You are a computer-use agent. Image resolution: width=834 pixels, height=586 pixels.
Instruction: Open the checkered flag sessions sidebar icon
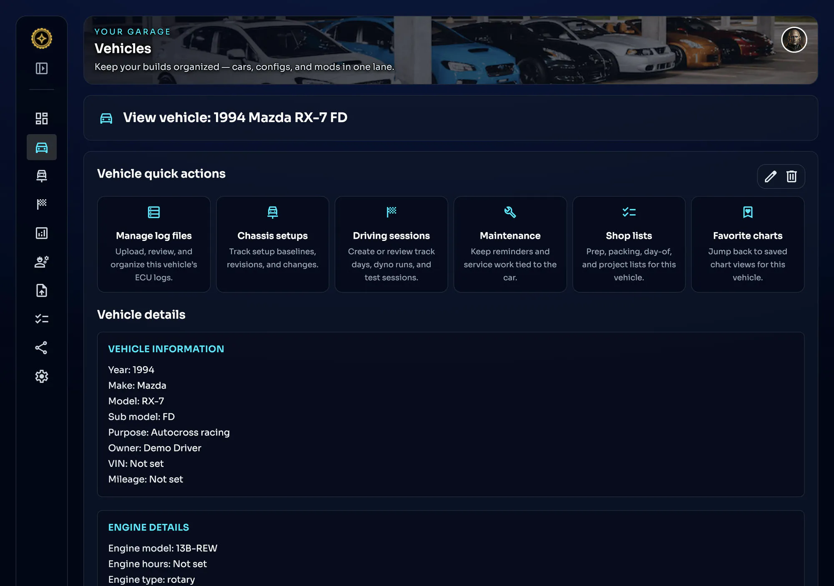[x=42, y=204]
